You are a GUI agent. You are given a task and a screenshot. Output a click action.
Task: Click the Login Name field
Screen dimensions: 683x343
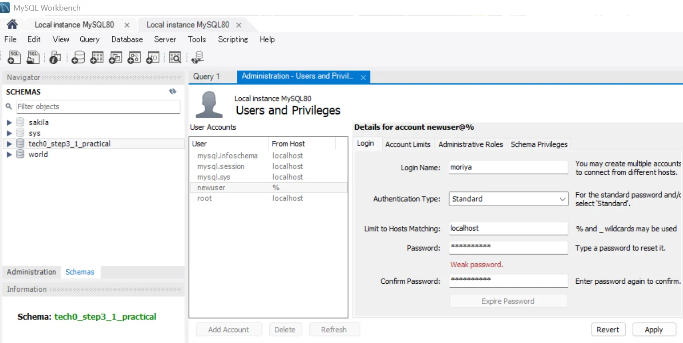(x=508, y=168)
